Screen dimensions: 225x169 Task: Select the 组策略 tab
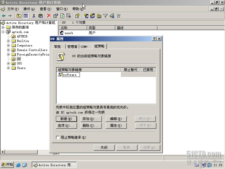pyautogui.click(x=100, y=46)
